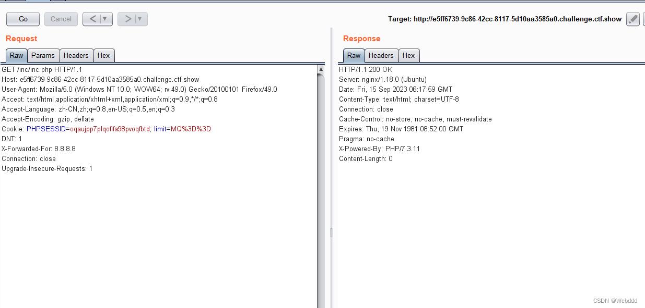
Task: Click the request scrollbar up arrow
Action: point(321,69)
